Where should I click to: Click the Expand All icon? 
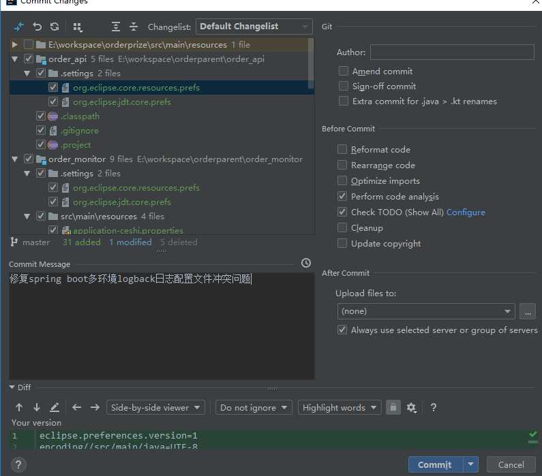[x=115, y=27]
